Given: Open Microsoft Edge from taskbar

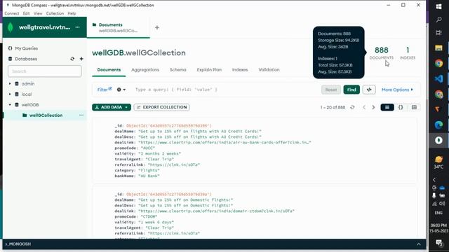Looking at the screenshot, I should [438, 125].
